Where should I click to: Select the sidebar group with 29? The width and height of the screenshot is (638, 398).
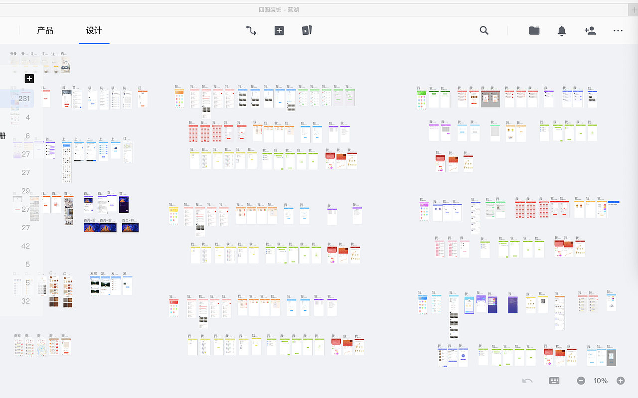click(x=25, y=191)
